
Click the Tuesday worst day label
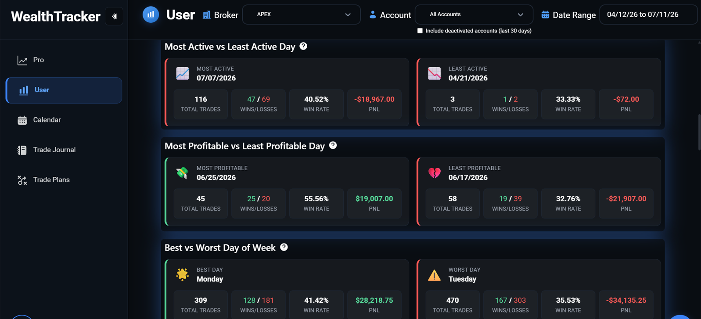tap(462, 279)
